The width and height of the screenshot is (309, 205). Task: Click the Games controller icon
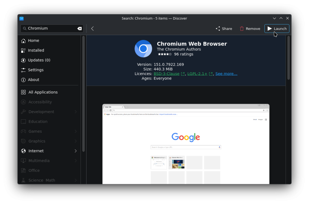tap(23, 131)
